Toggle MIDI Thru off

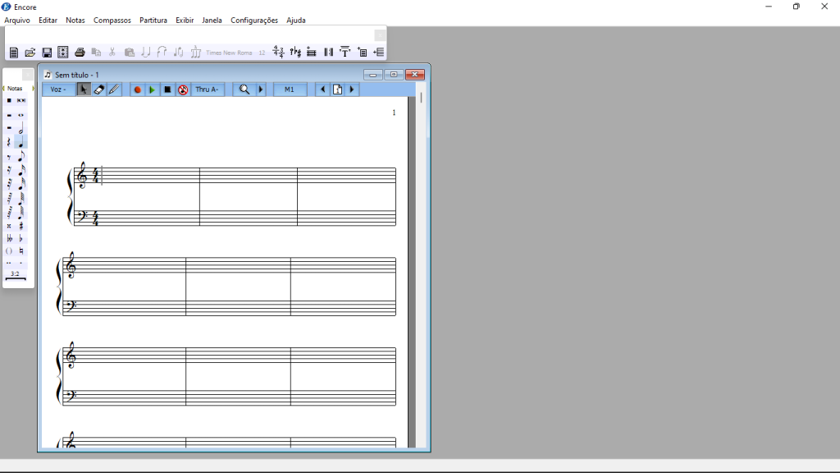pos(183,89)
